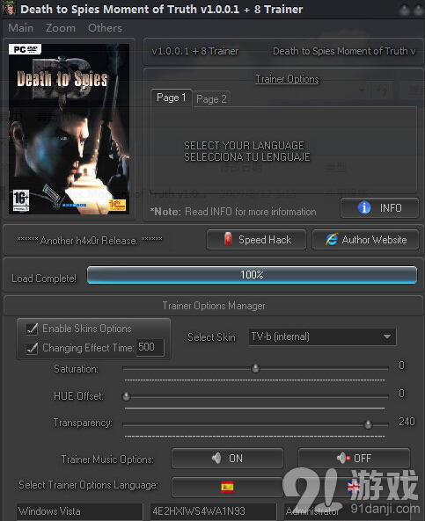Click the Load Complete! label
Viewport: 425px width, 521px height.
pyautogui.click(x=44, y=279)
